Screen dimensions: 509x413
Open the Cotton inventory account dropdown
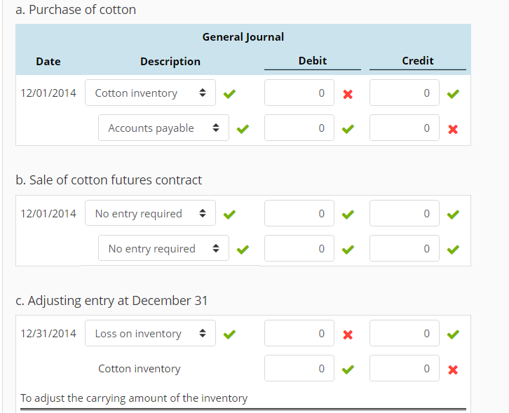(x=150, y=93)
